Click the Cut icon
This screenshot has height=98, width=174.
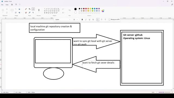pyautogui.click(x=7, y=9)
